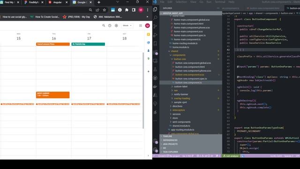The image size is (300, 169).
Task: Open Google account avatar in Calendar
Action: click(x=147, y=25)
